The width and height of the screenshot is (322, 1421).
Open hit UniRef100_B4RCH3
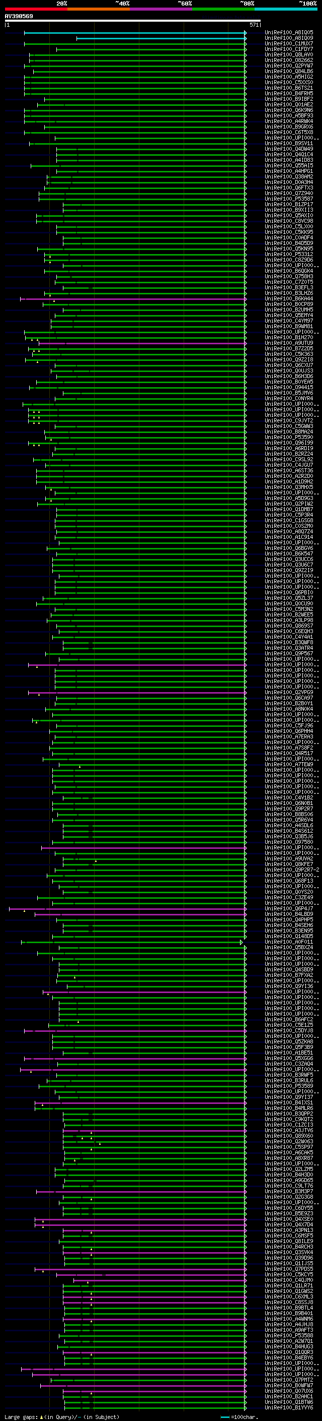(x=289, y=1247)
